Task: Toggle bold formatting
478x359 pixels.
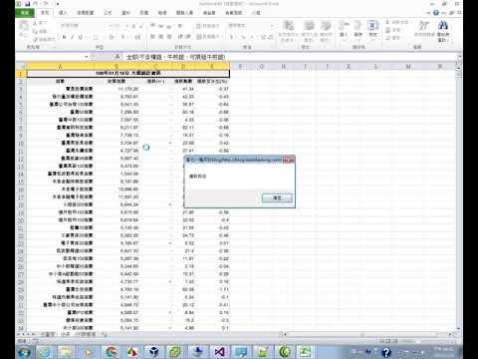Action: (64, 37)
